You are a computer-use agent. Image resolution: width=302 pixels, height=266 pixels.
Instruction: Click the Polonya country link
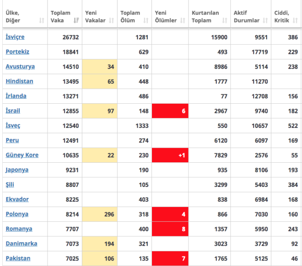17,214
